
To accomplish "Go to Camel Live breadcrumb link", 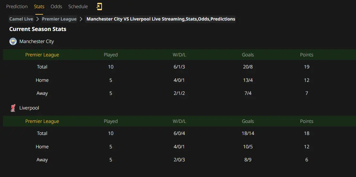I will click(21, 19).
